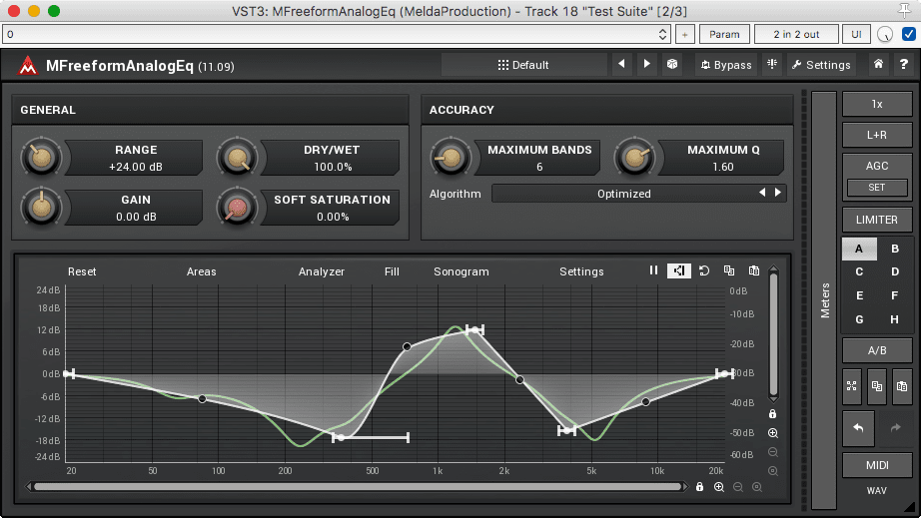Click the vertical zoom-in magnifier icon

773,433
